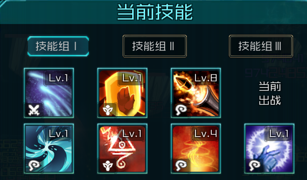Click the Lv.8 level tag
This screenshot has height=180, width=307.
tap(206, 78)
